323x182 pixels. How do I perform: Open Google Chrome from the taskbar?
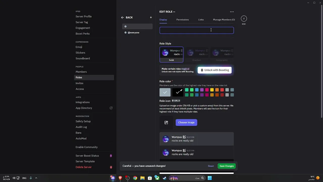click(x=135, y=178)
